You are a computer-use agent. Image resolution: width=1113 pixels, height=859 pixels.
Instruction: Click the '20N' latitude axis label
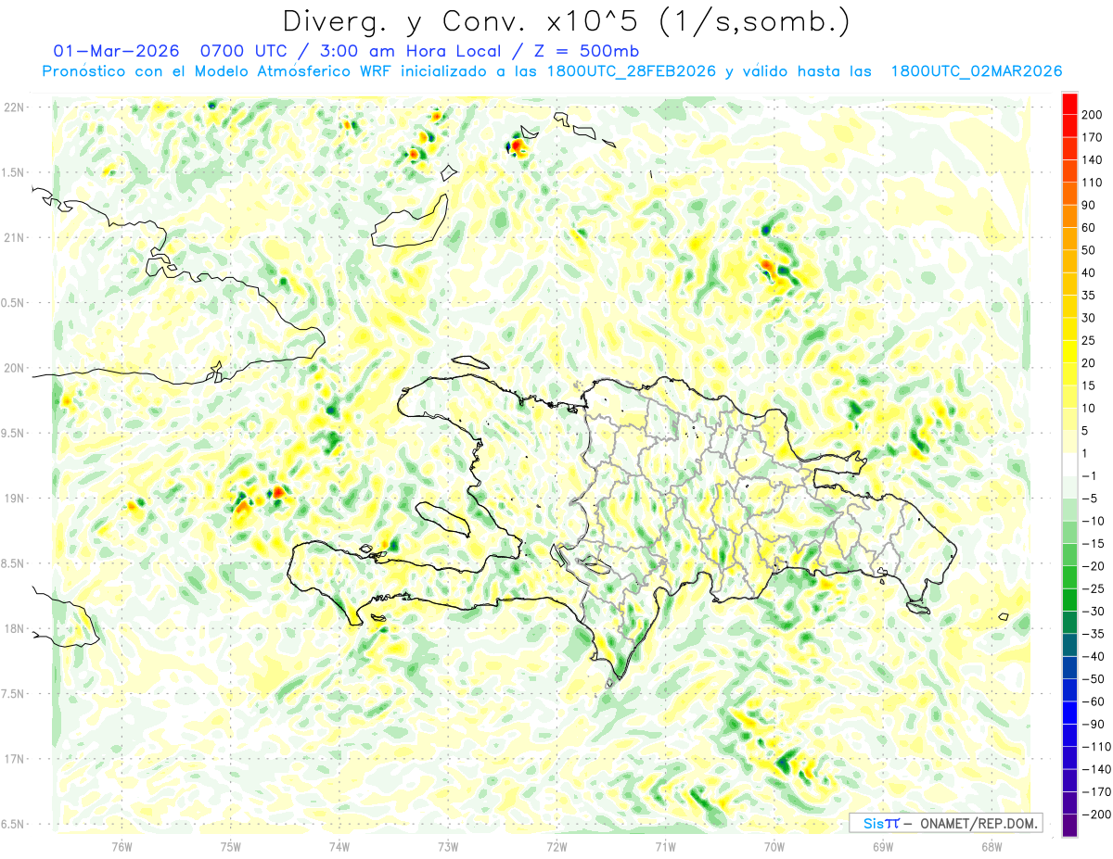(14, 368)
